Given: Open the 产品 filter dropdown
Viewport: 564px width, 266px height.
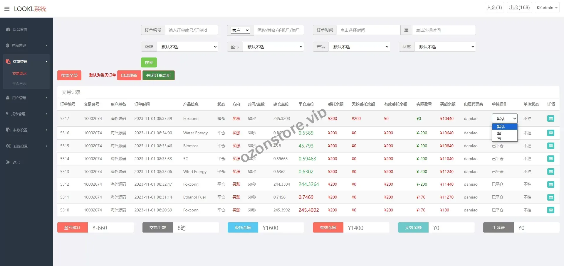Looking at the screenshot, I should 359,47.
